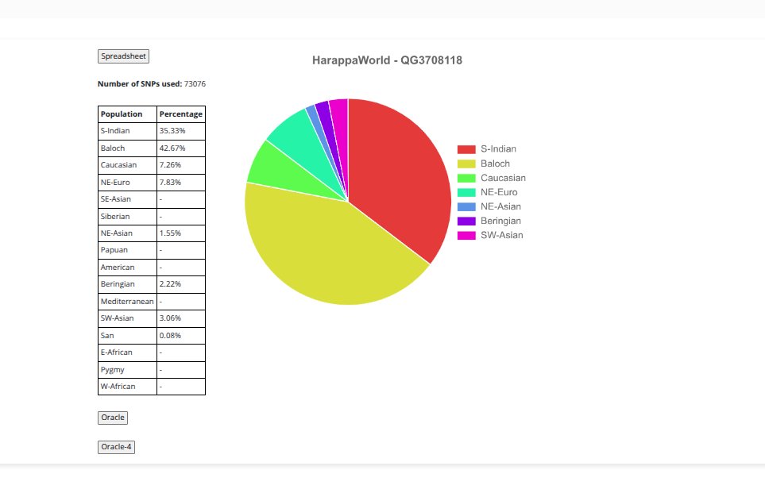Screen dimensions: 765x493
Task: Click the Papuan table cell
Action: click(x=127, y=250)
